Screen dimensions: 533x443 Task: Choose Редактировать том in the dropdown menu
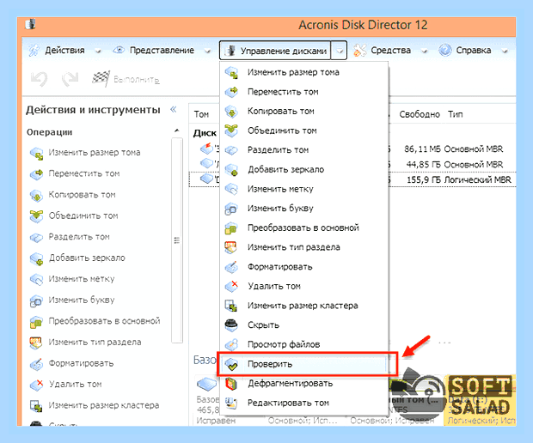(x=304, y=403)
